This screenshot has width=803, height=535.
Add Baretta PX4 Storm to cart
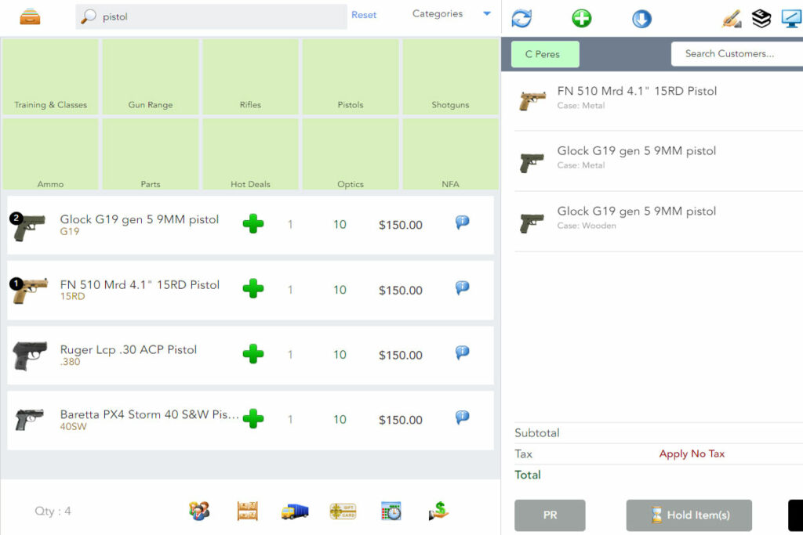click(253, 419)
